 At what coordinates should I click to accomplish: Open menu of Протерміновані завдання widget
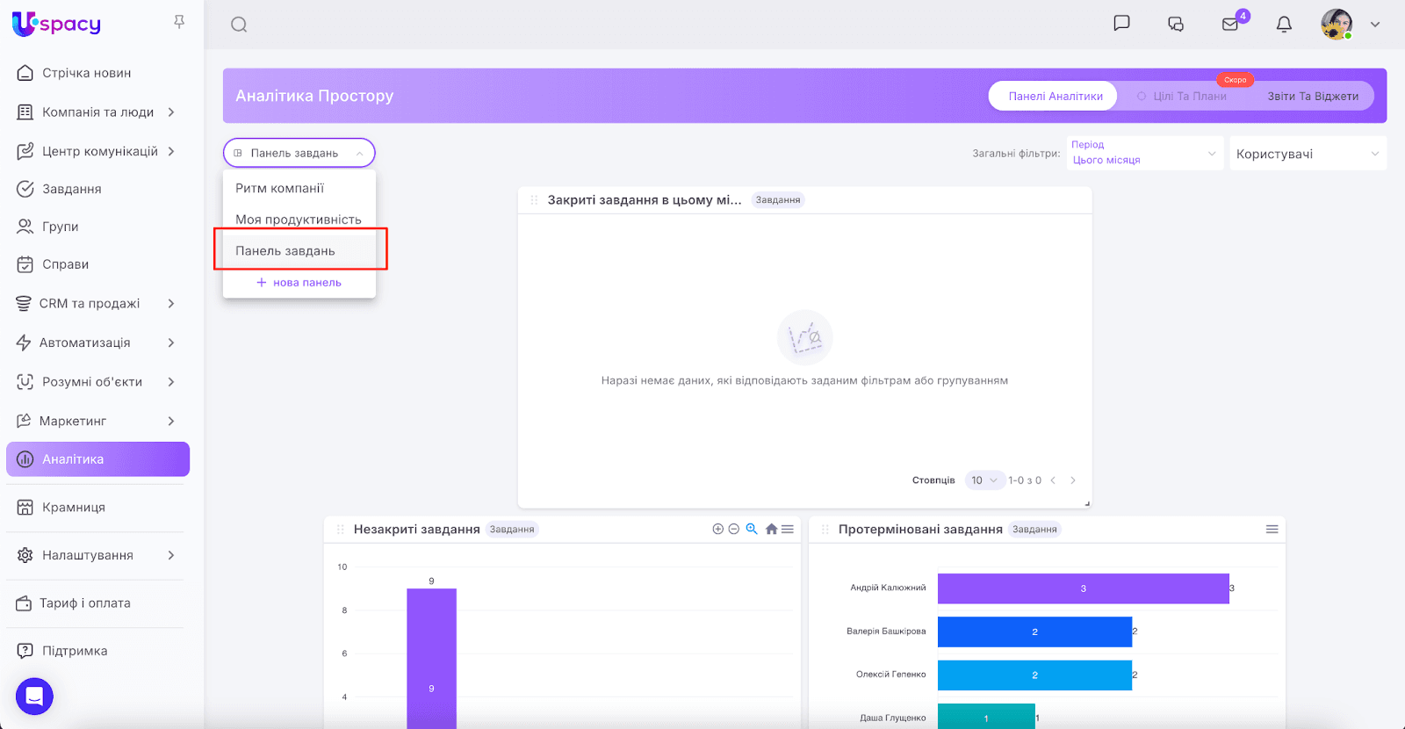tap(1272, 529)
